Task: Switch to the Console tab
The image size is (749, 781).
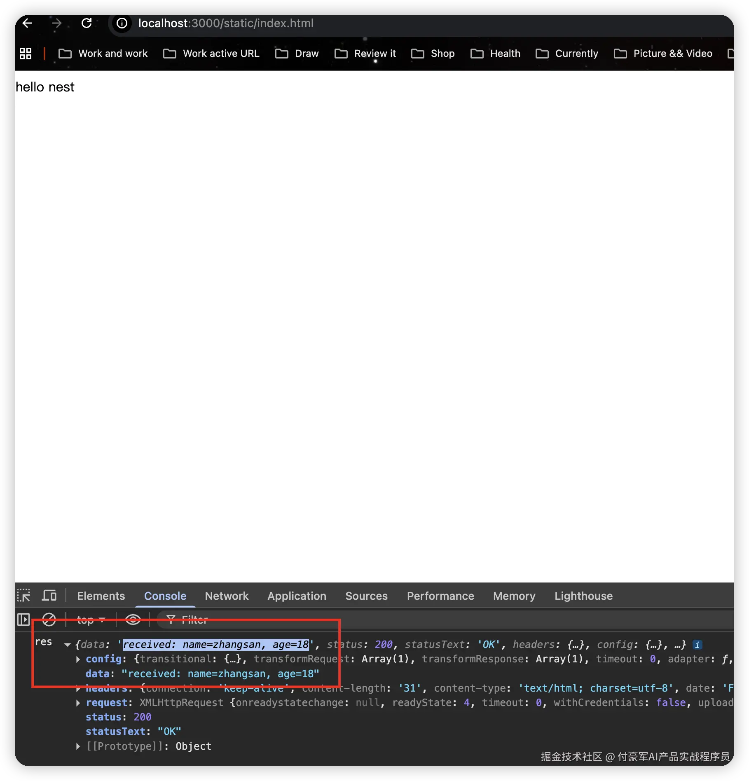Action: tap(165, 596)
